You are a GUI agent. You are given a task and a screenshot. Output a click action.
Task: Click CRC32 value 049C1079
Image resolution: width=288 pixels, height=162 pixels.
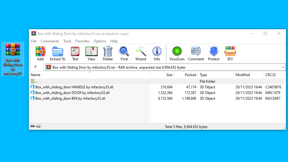[273, 93]
